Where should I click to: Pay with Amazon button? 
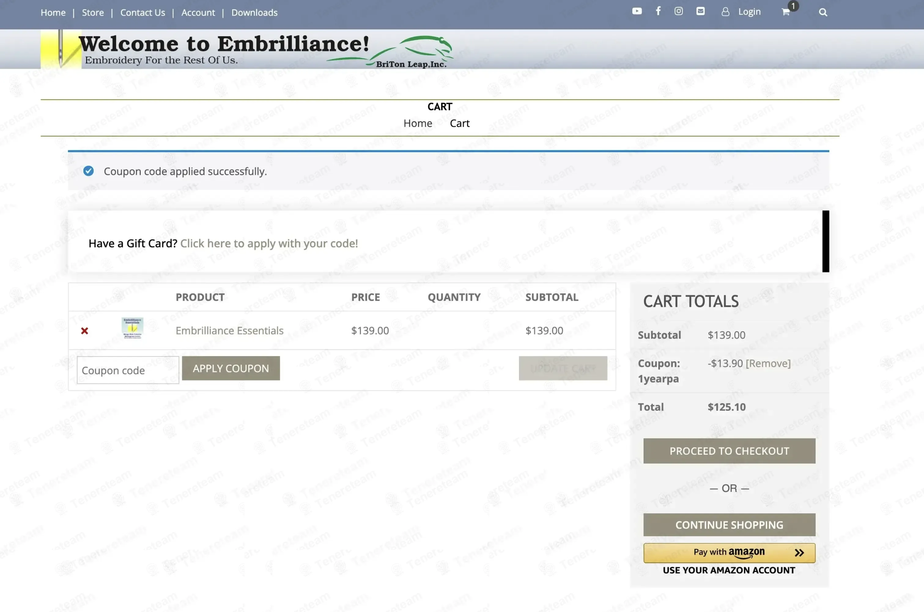[x=729, y=553]
